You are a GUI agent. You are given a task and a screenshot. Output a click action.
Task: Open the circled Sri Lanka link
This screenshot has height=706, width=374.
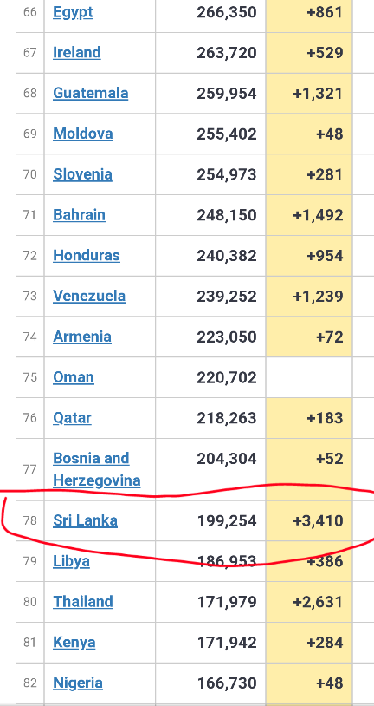click(x=85, y=520)
